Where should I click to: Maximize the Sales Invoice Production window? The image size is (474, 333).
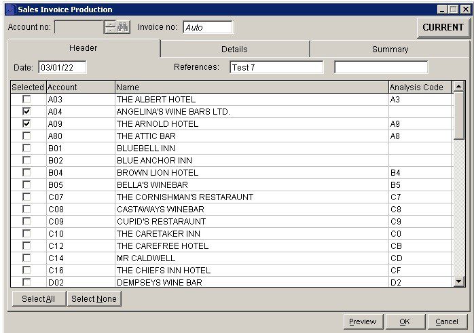pos(454,9)
